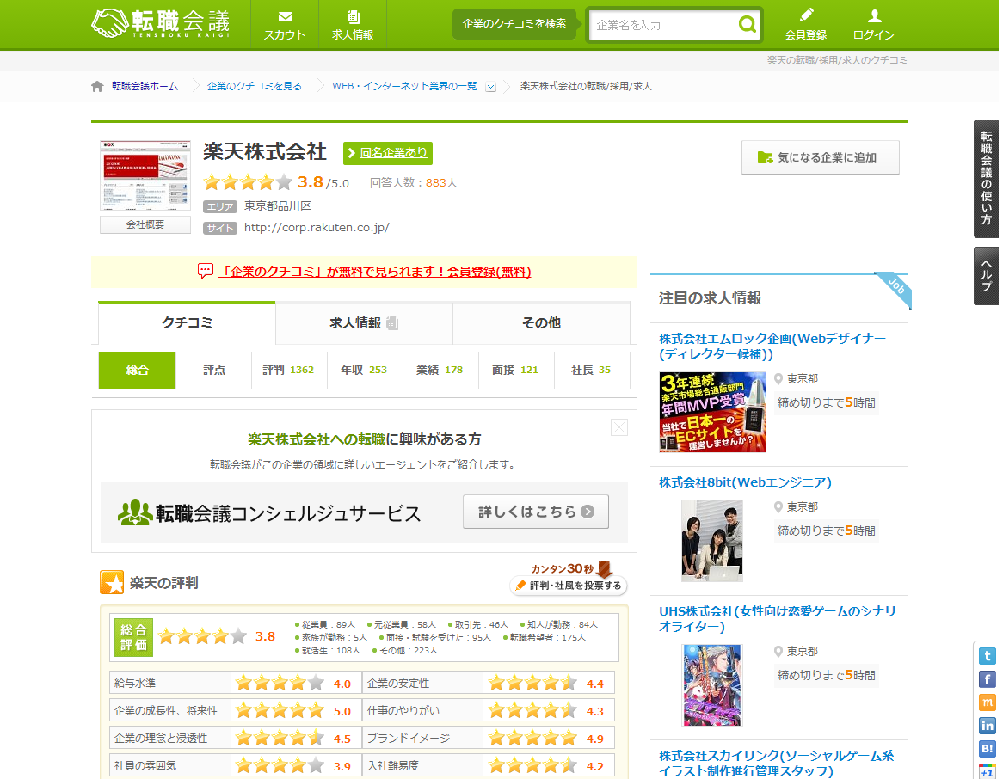Click the 入社難易度 rating row
1003x779 pixels.
point(489,765)
